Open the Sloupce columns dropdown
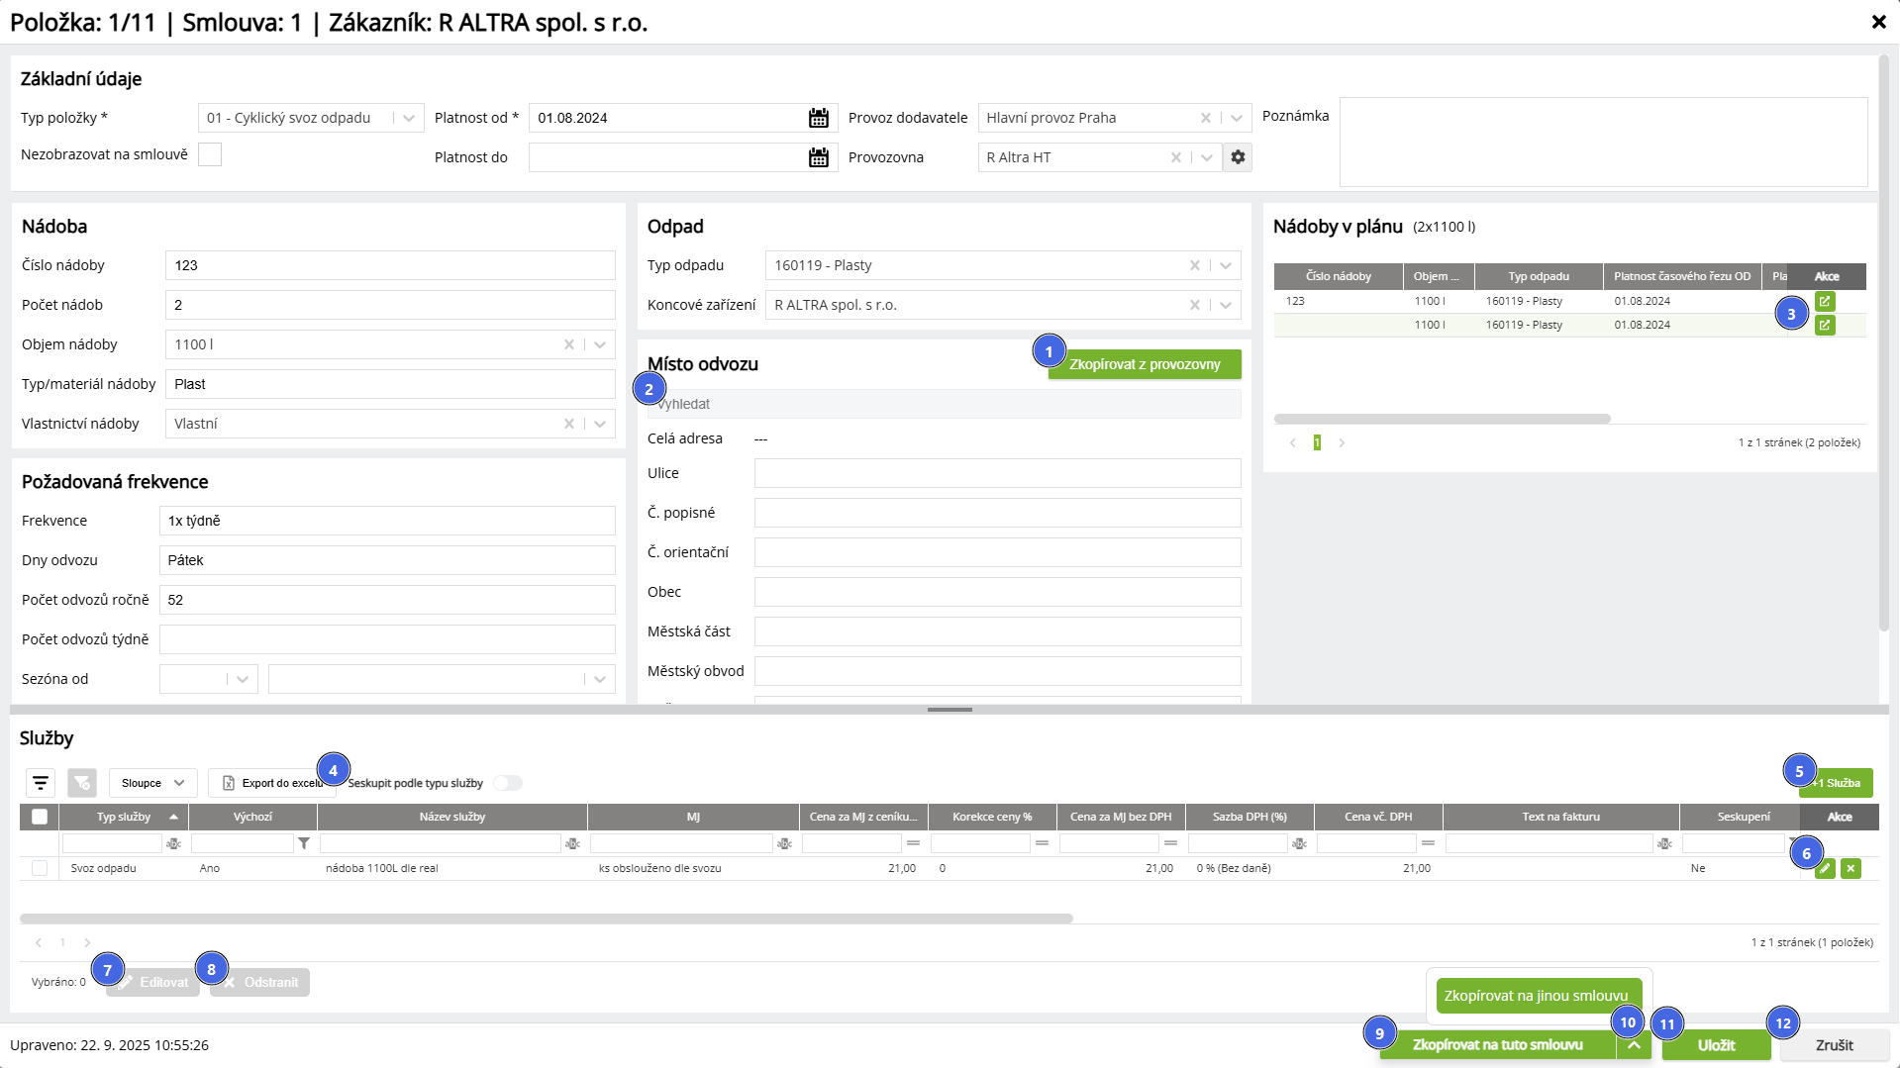This screenshot has width=1900, height=1068. click(x=152, y=783)
